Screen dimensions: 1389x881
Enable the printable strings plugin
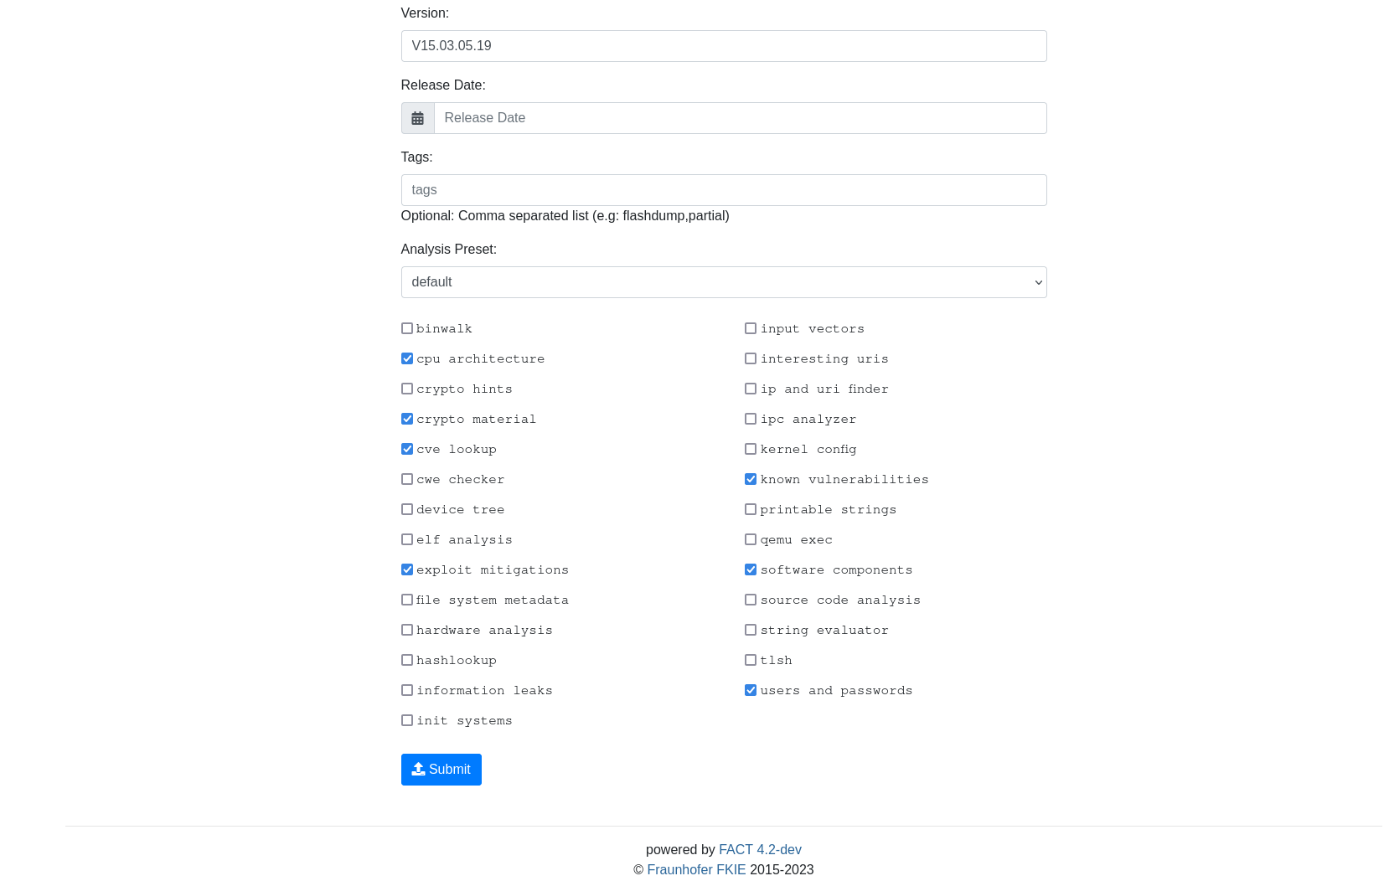(751, 510)
